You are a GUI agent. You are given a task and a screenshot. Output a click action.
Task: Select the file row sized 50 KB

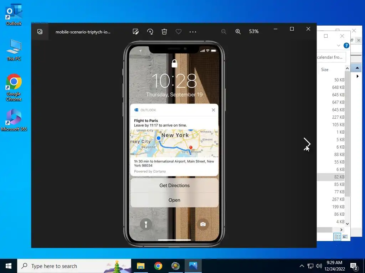click(x=331, y=80)
